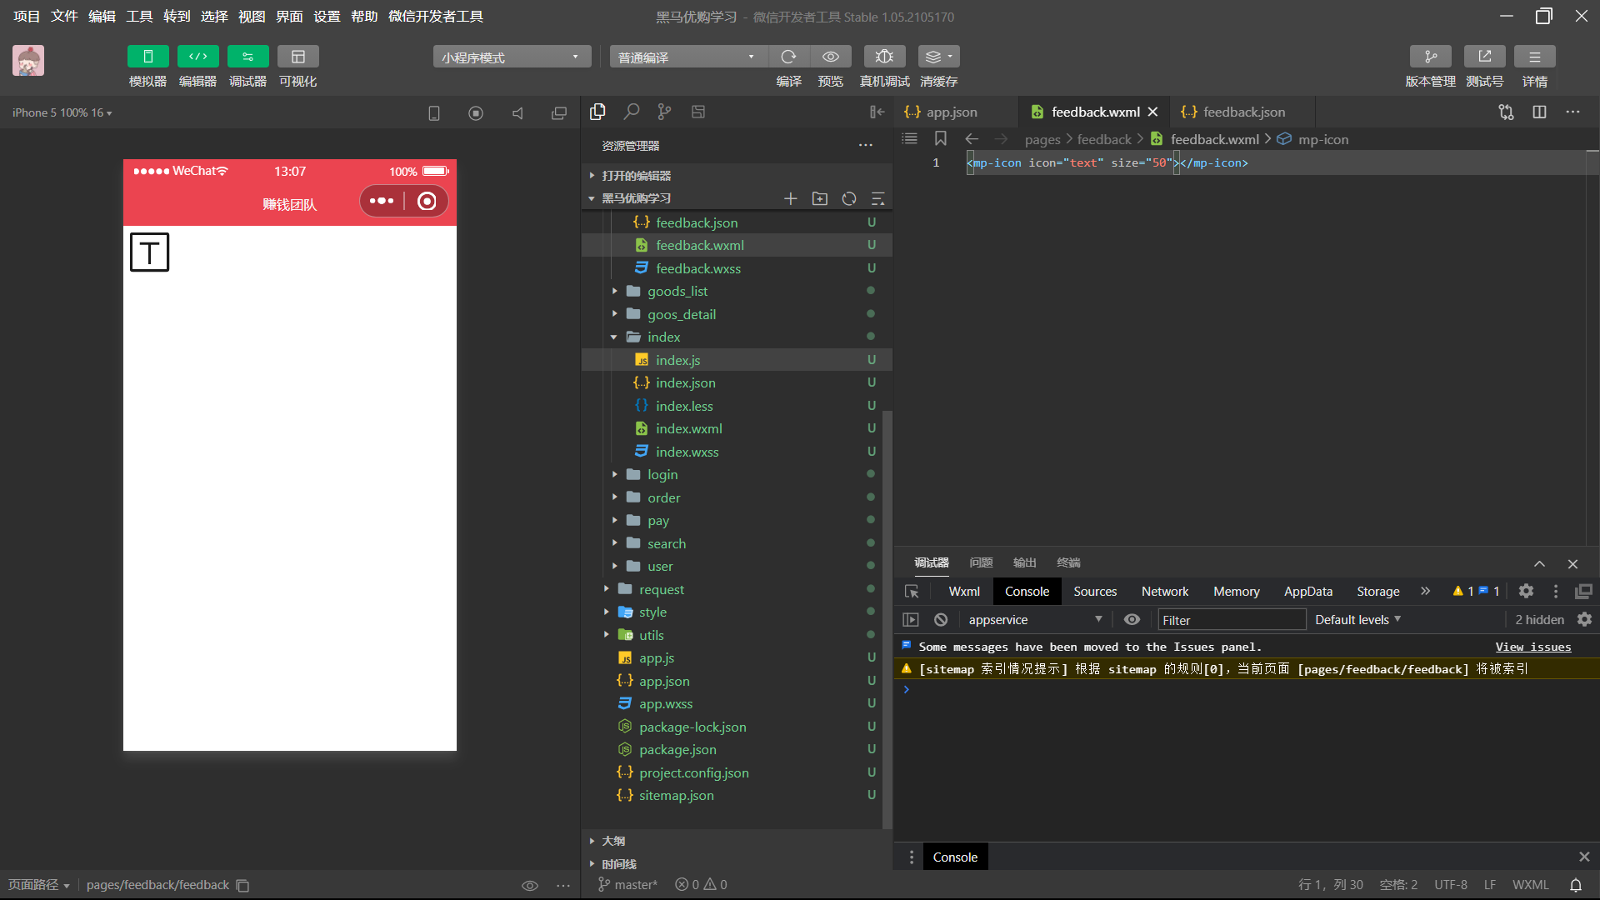This screenshot has height=900, width=1600.
Task: Click the compile (编译) refresh icon
Action: [788, 57]
